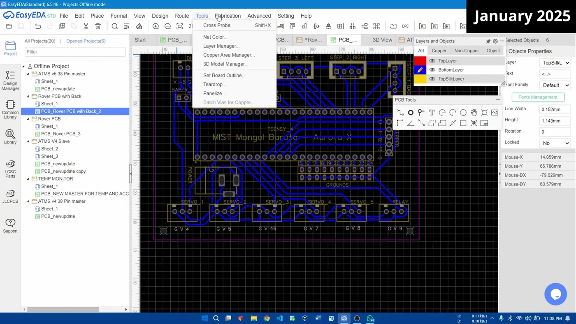Screen dimensions: 576x324
Task: Open the Locked dropdown showing No
Action: coord(555,143)
